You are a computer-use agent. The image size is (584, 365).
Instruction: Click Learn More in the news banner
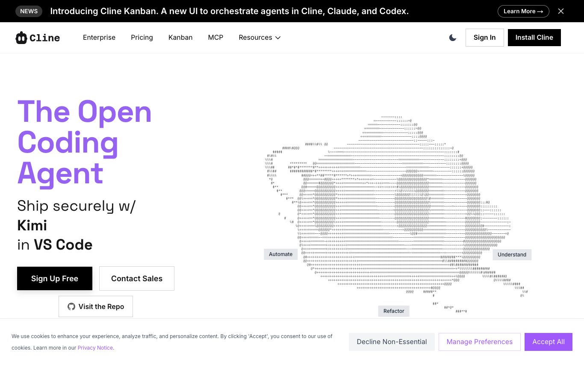coord(523,11)
